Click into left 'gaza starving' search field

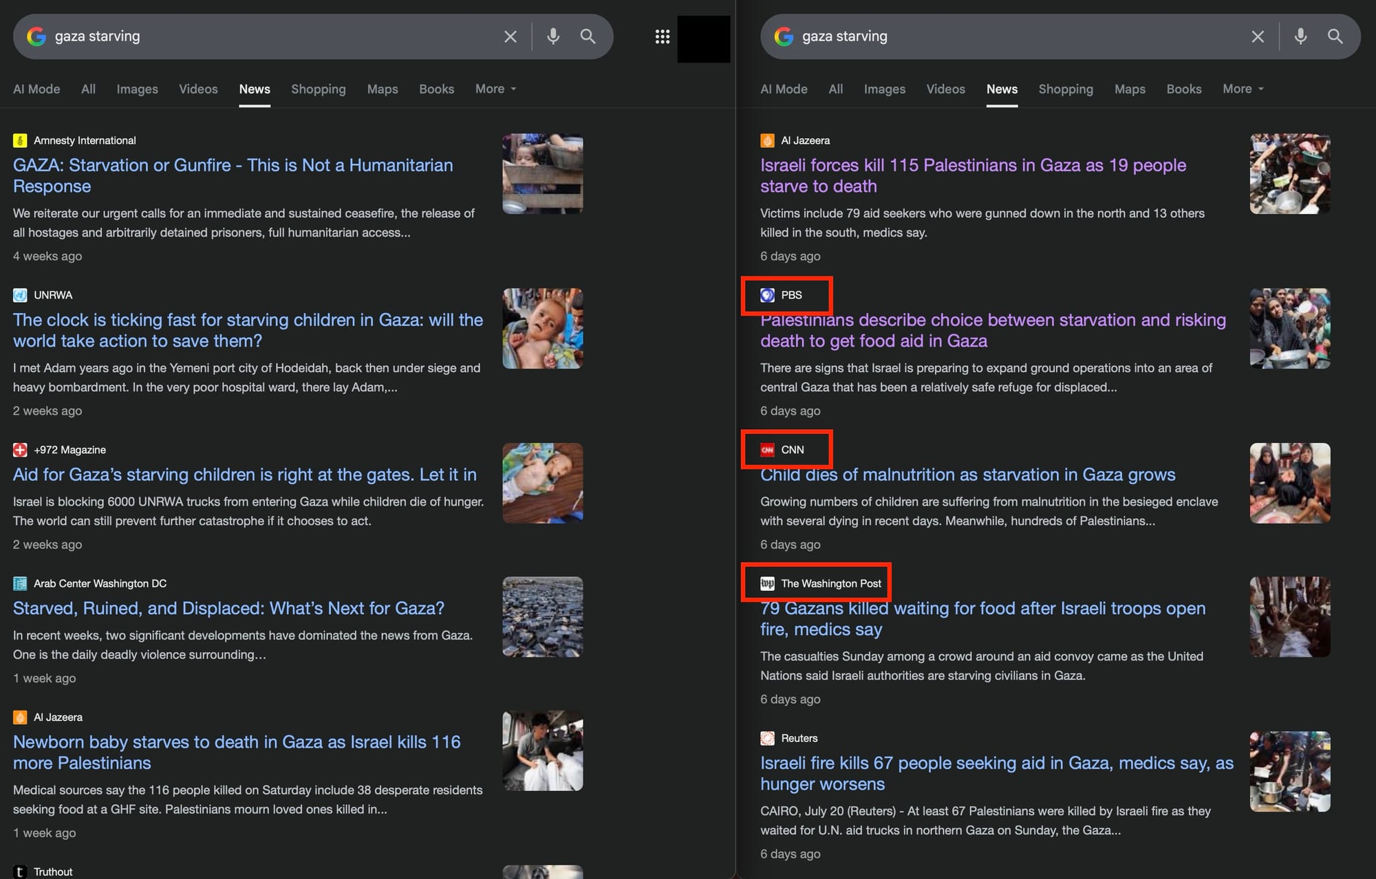point(275,36)
